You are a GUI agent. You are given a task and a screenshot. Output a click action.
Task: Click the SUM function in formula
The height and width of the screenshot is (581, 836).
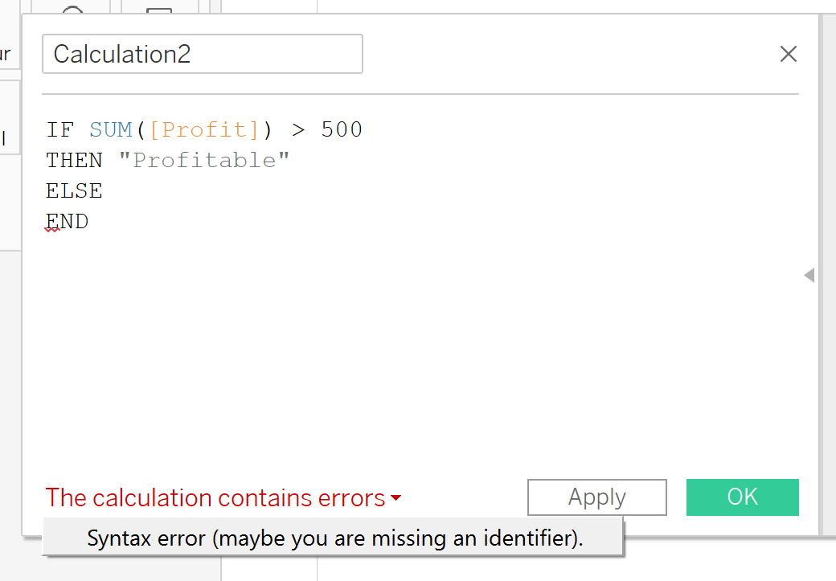pos(110,129)
